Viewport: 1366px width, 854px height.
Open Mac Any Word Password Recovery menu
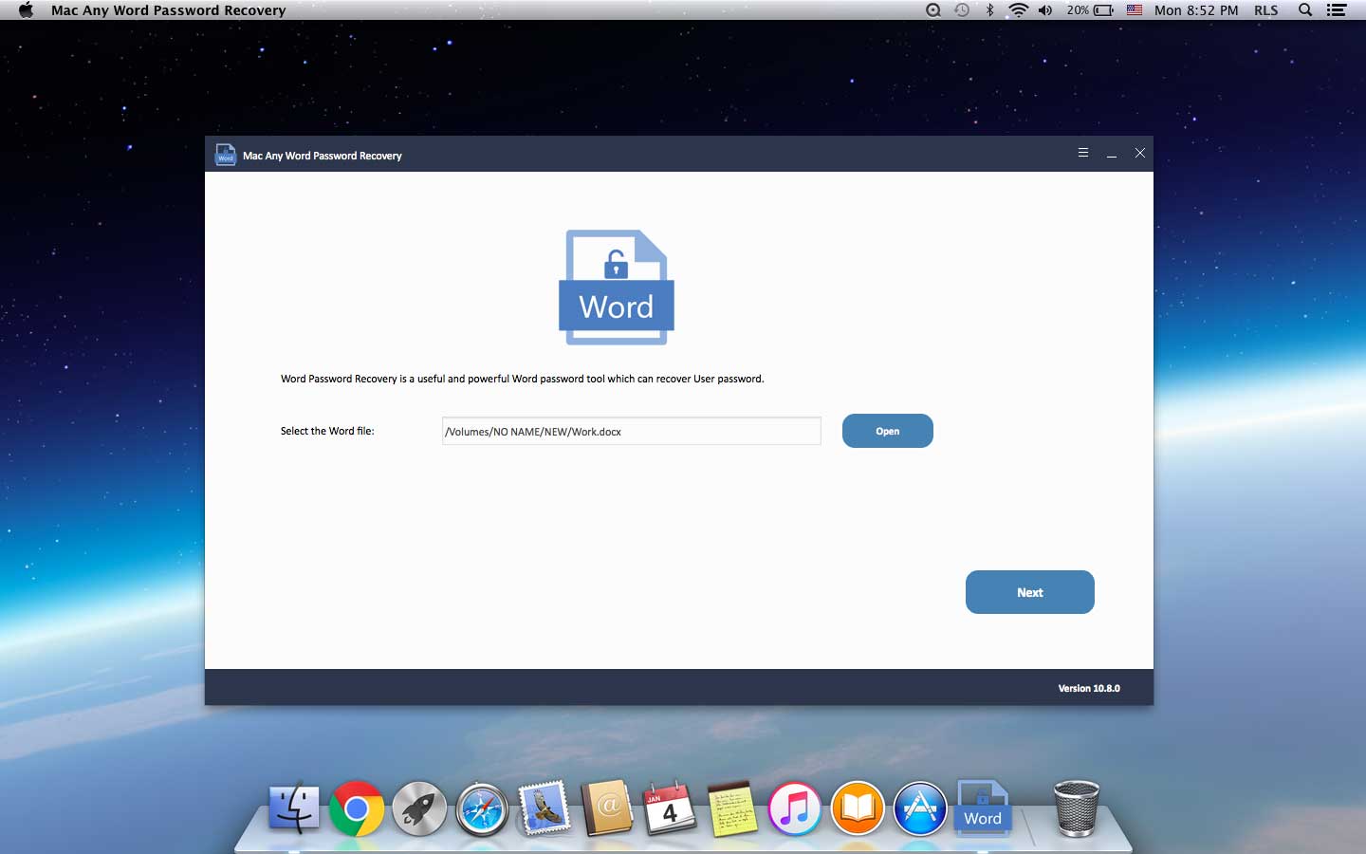[168, 10]
